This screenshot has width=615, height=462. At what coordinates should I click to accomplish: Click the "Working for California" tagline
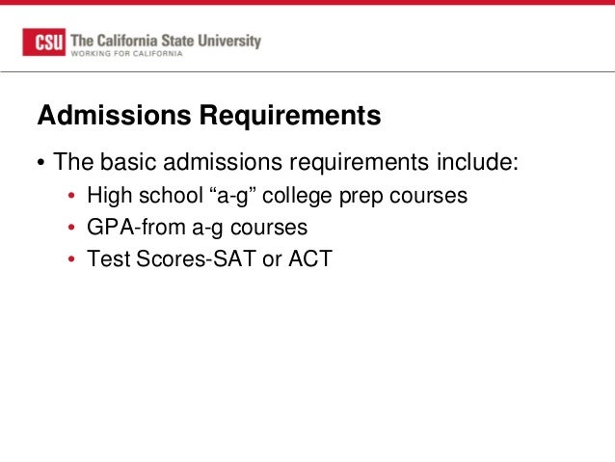tap(126, 53)
